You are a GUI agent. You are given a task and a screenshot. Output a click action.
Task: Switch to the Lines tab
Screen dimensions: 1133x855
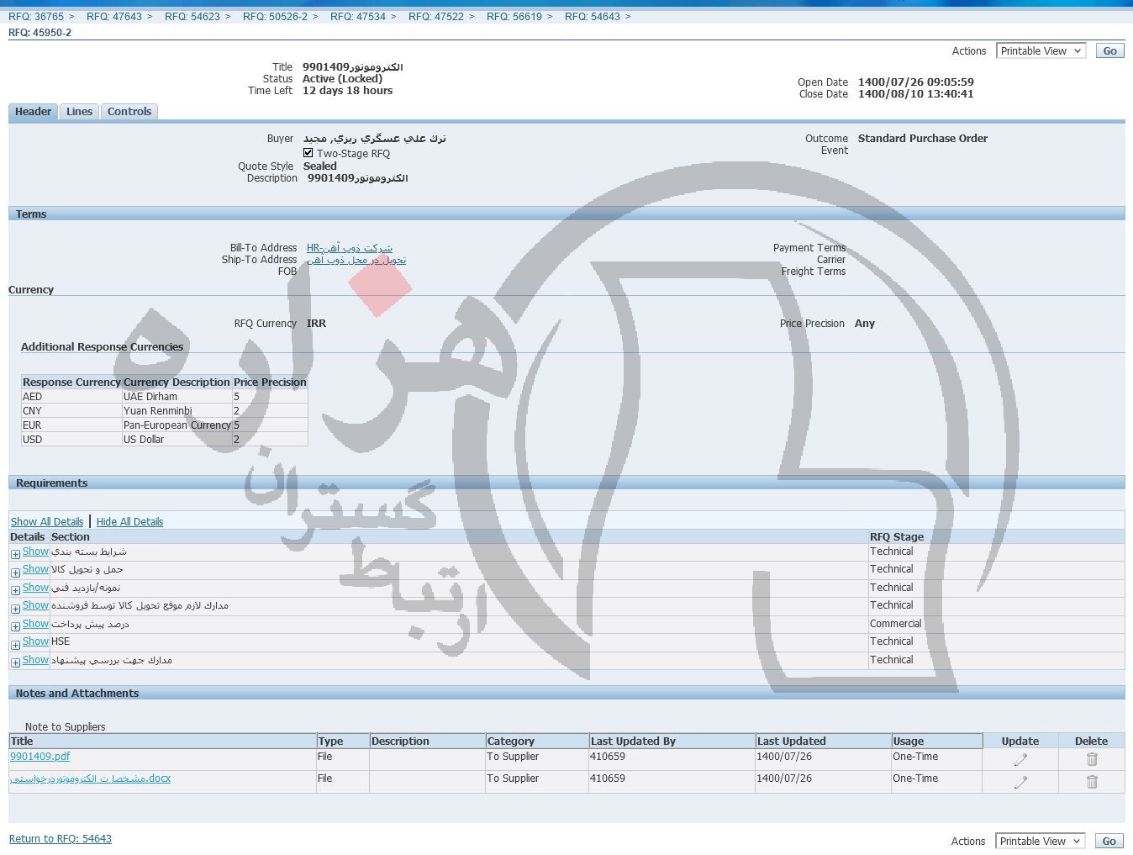79,112
